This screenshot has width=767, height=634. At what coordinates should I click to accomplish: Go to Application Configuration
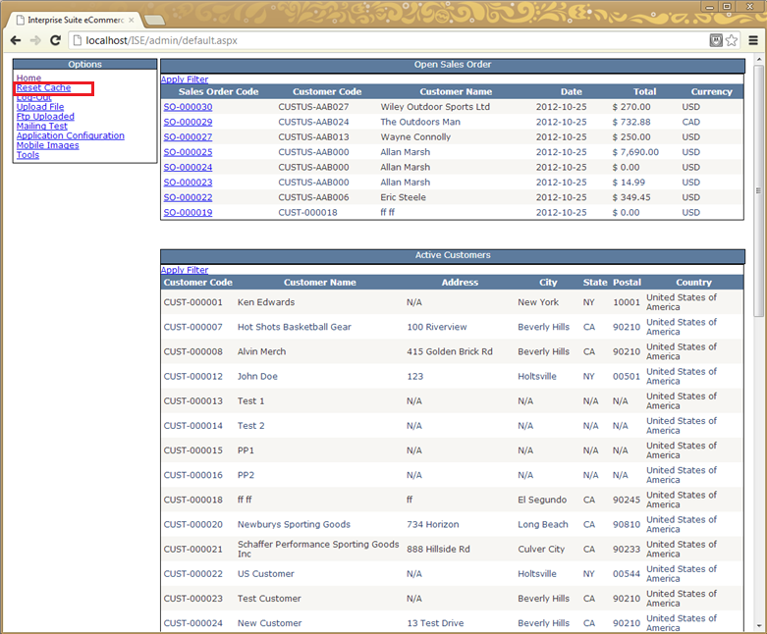point(70,135)
